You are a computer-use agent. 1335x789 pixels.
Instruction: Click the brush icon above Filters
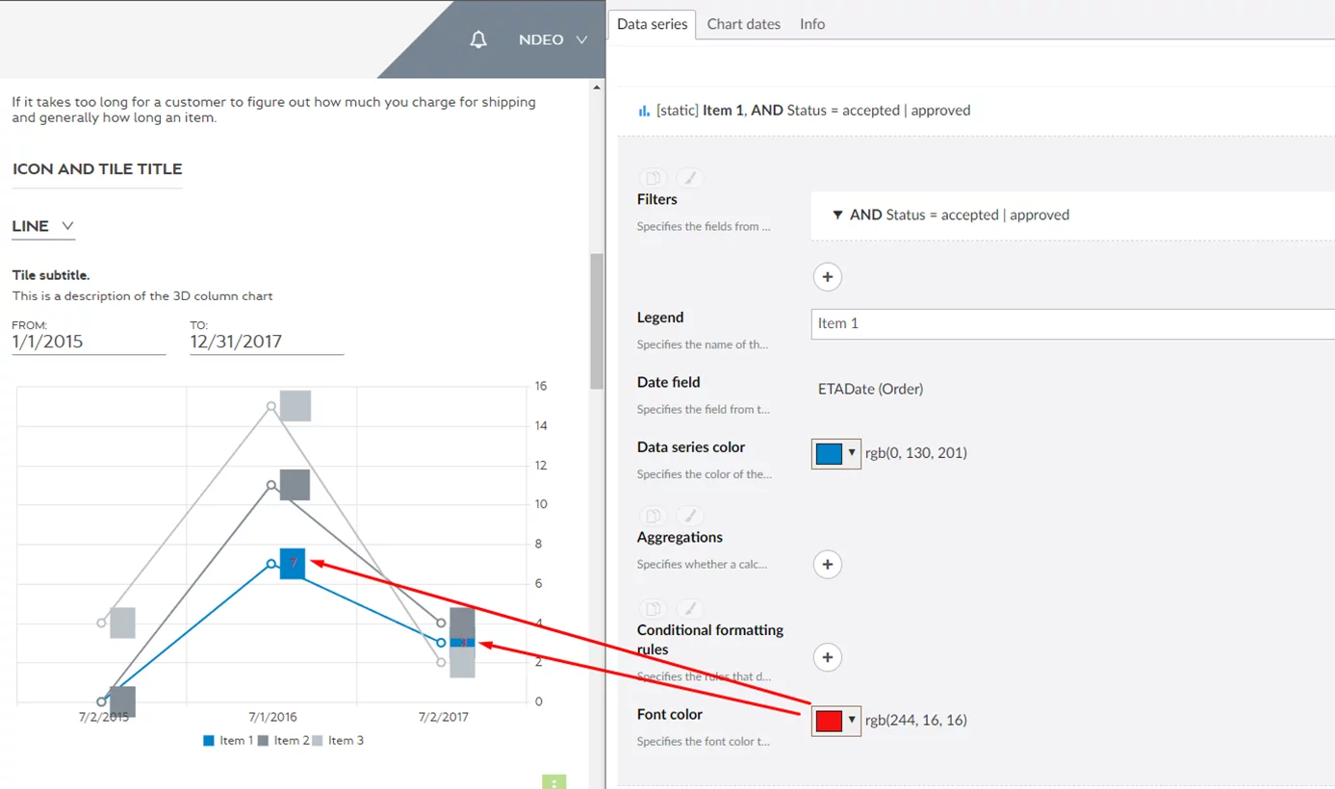pyautogui.click(x=689, y=178)
